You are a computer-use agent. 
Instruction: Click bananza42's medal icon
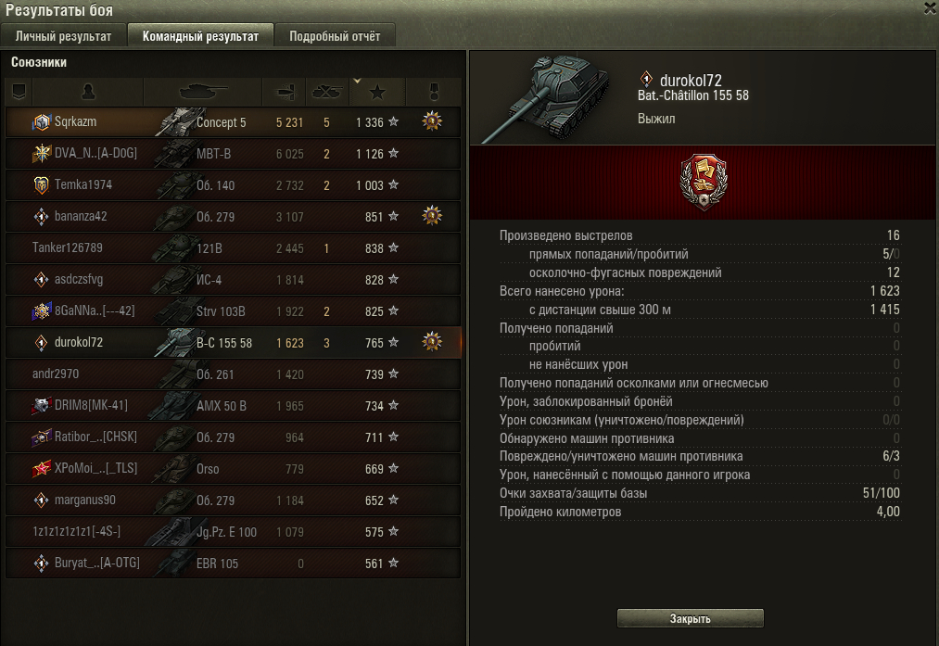432,216
